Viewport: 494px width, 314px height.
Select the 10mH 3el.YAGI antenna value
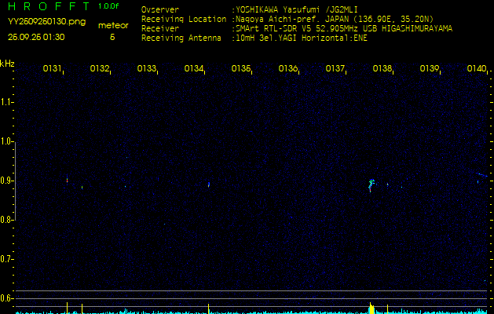(301, 38)
